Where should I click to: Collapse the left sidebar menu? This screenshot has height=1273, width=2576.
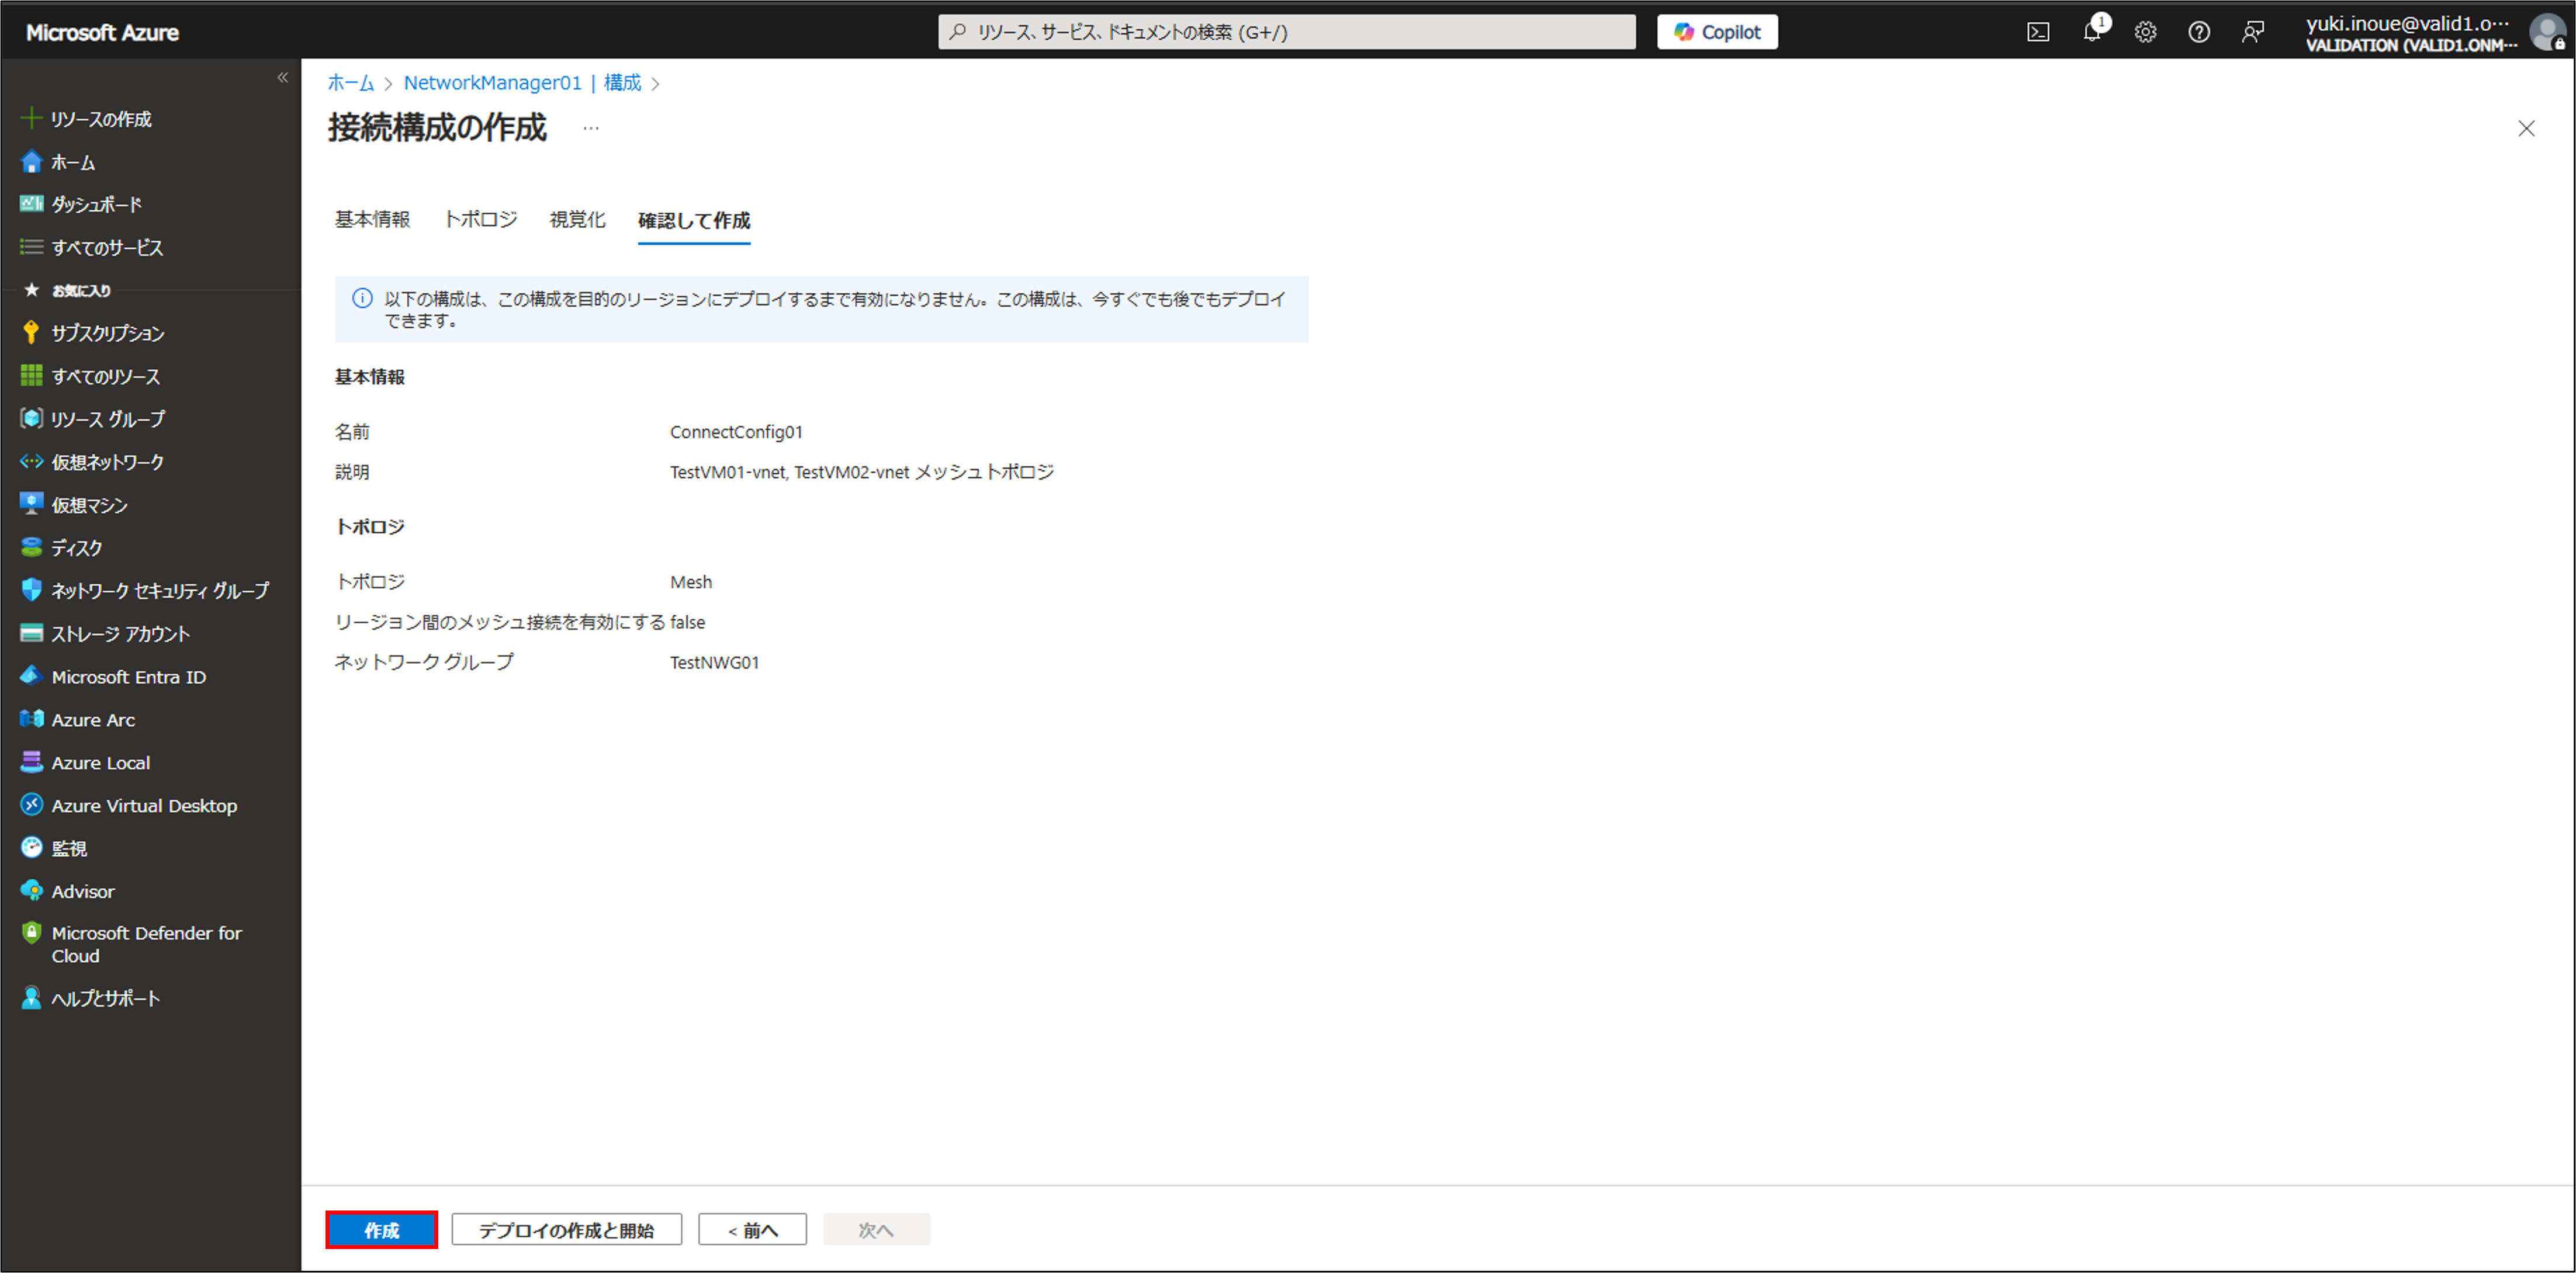[x=282, y=78]
